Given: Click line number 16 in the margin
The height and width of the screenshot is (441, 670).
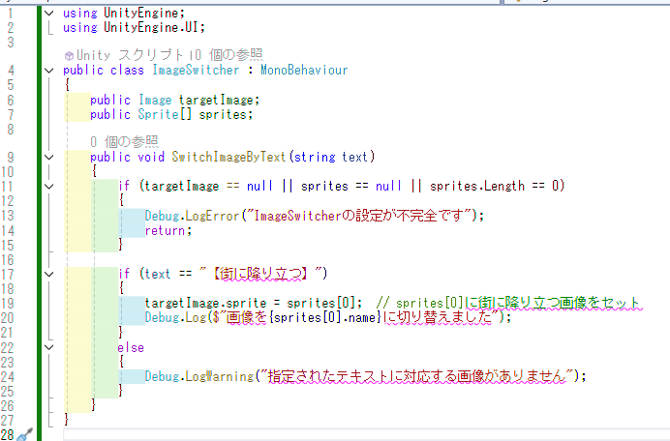Looking at the screenshot, I should pyautogui.click(x=8, y=260).
